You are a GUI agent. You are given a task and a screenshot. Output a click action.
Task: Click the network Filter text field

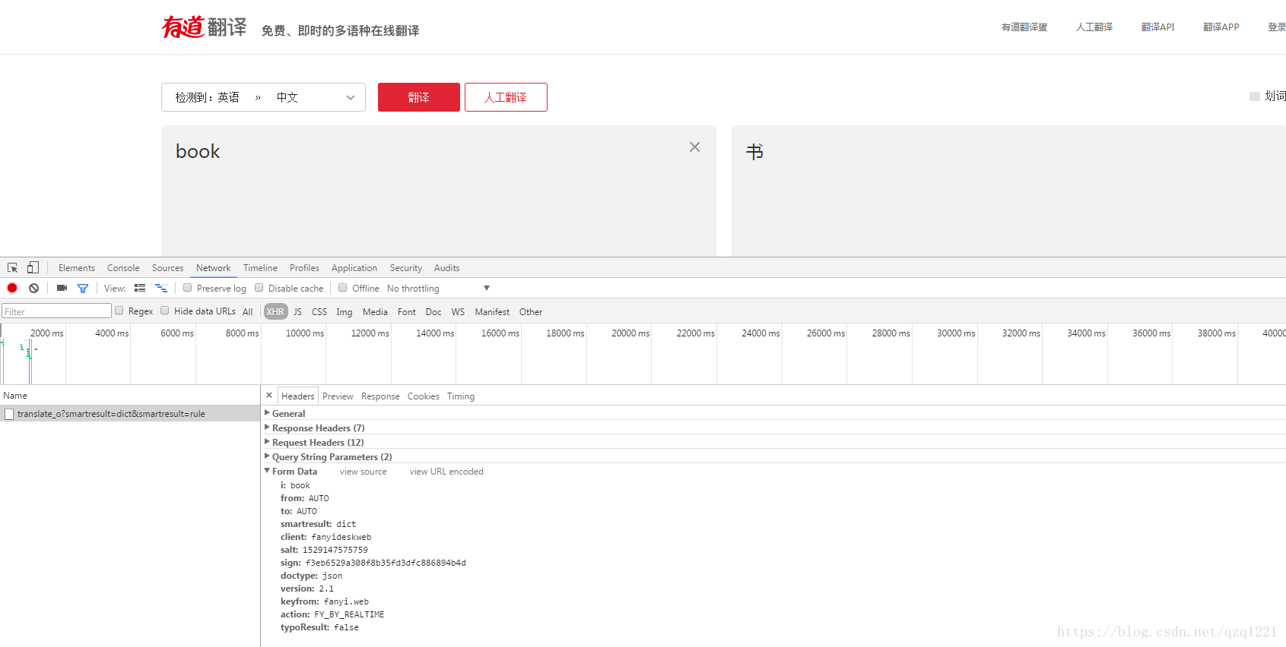click(56, 311)
